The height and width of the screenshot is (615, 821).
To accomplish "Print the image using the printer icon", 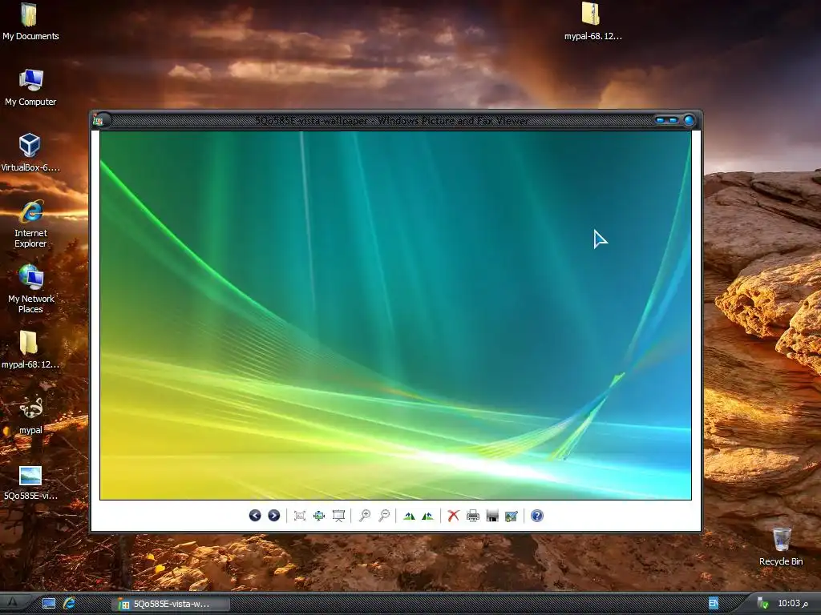I will (x=473, y=517).
